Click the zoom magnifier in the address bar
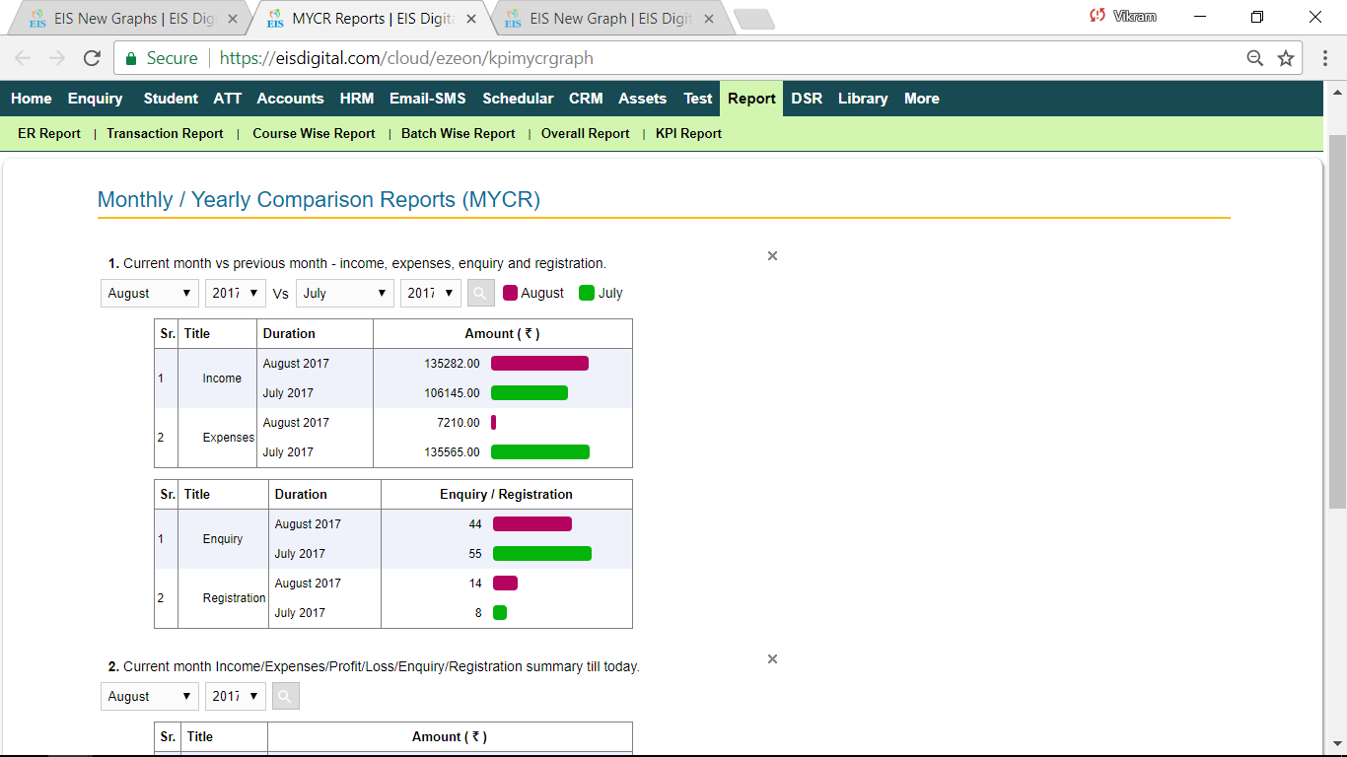This screenshot has width=1347, height=757. point(1254,58)
